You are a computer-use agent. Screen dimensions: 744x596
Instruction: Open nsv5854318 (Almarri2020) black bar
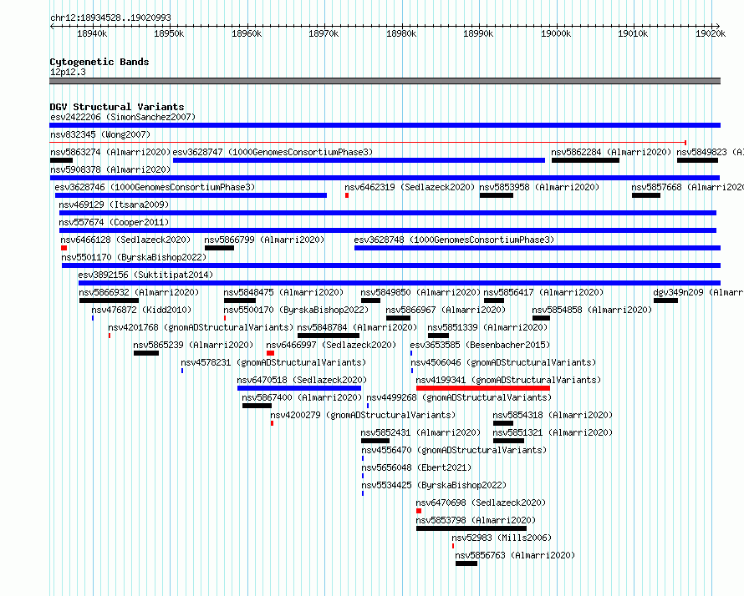[503, 423]
